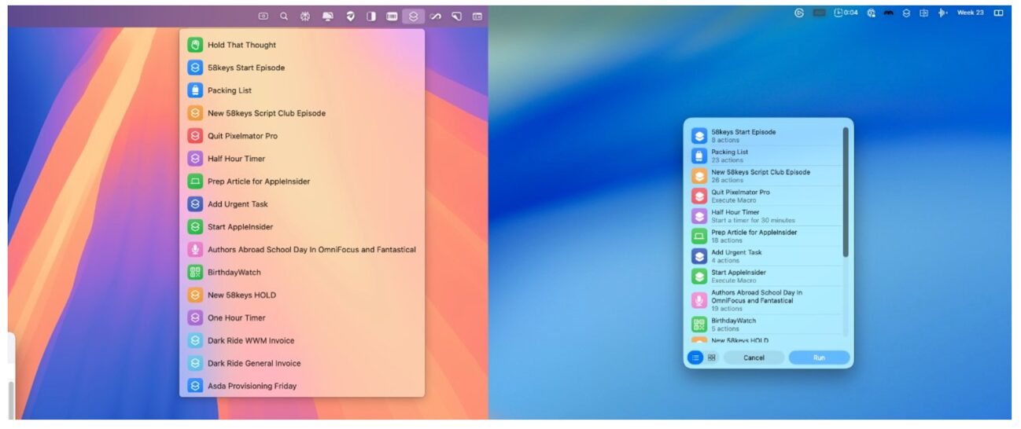Click the red Quit Pixelmator Pro icon in dialog
Viewport: 1021px width, 429px height.
tap(698, 196)
